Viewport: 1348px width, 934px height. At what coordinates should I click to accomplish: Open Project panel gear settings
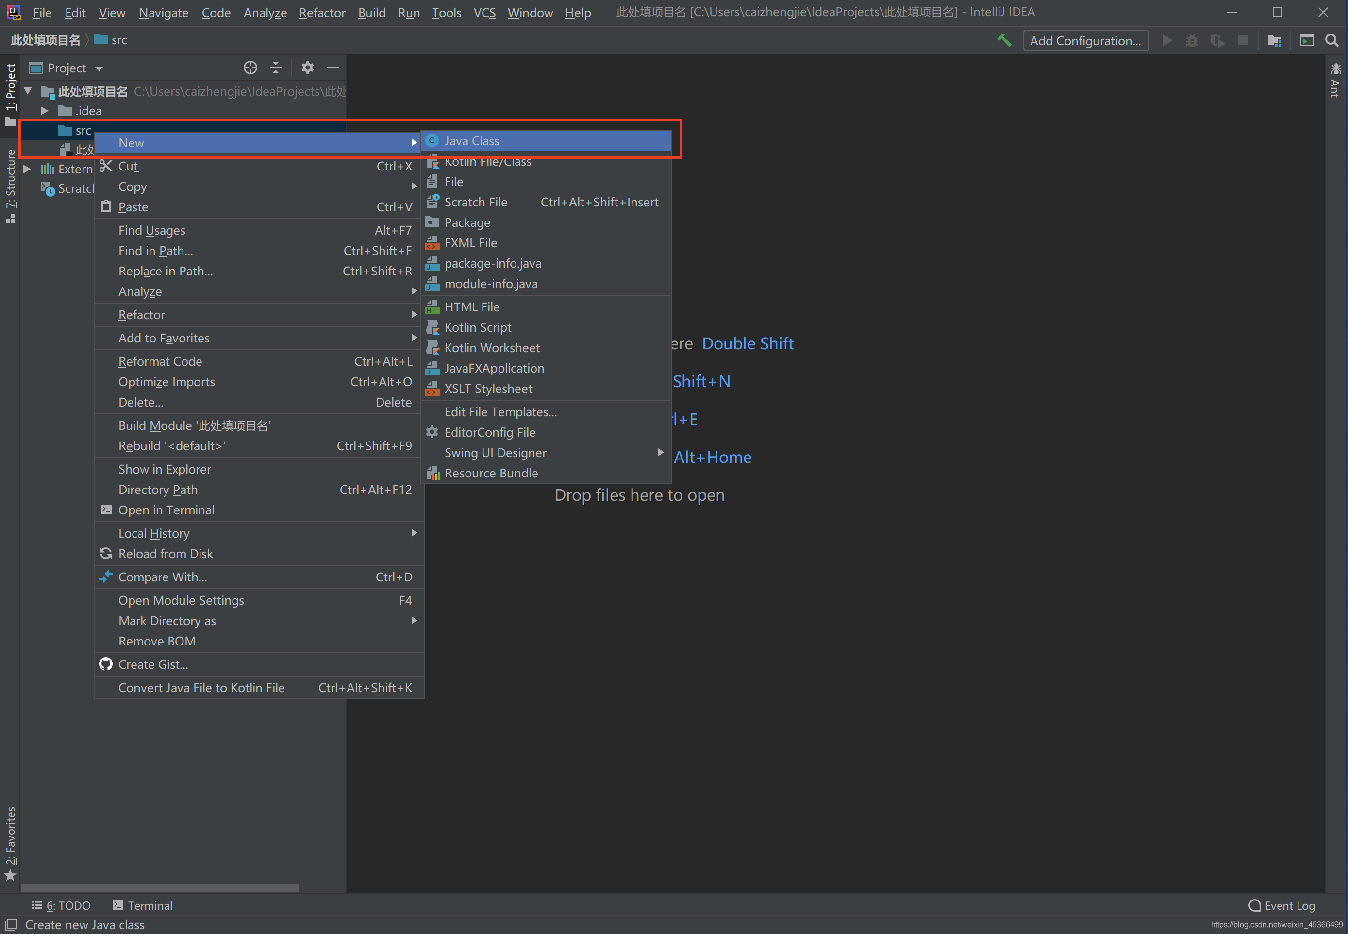point(308,68)
